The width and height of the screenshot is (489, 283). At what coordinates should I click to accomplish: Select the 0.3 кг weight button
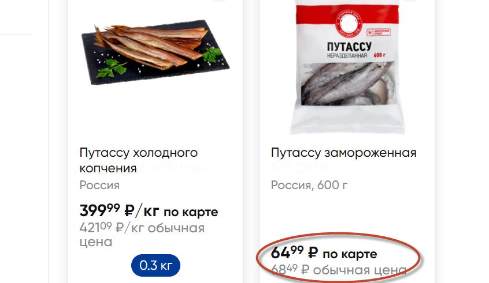click(x=155, y=265)
